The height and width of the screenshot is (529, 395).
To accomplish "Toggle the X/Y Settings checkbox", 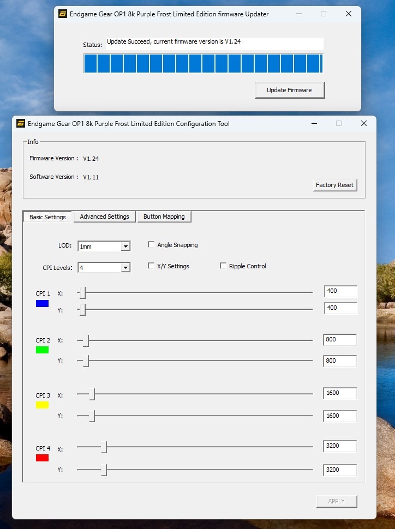I will pos(151,266).
